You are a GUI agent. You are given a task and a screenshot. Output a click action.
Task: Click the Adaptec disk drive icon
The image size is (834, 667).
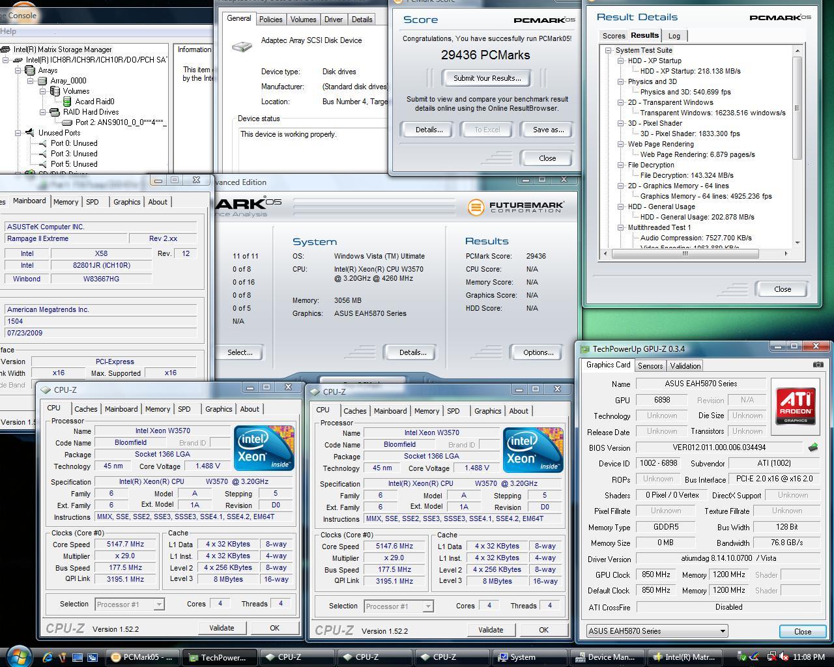tap(242, 46)
